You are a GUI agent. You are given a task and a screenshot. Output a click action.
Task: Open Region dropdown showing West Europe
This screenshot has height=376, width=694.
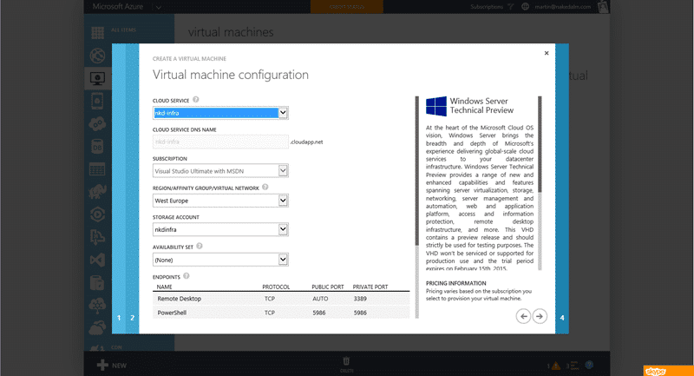220,201
